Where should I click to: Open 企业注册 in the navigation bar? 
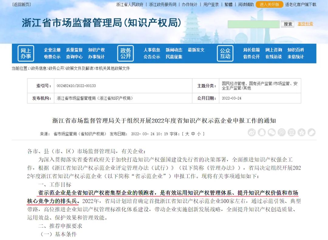point(52,50)
